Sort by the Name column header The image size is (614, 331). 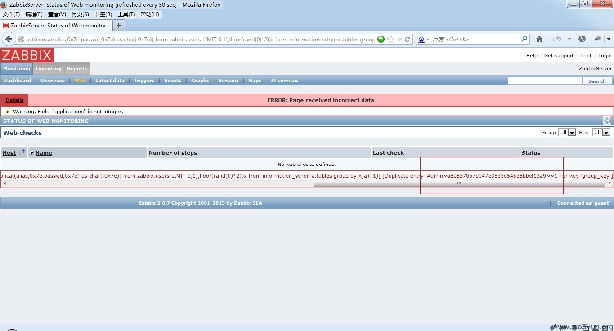[x=44, y=153]
